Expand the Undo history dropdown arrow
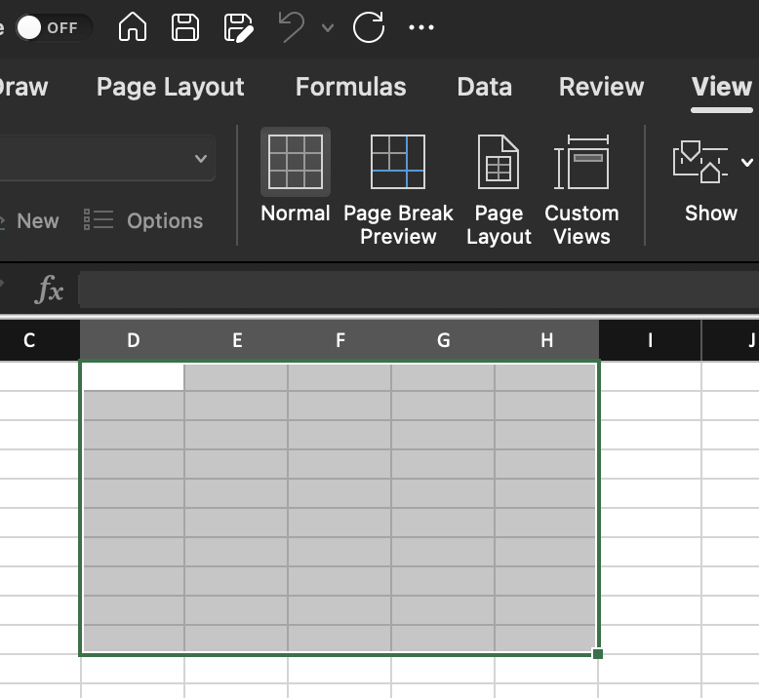Screen dimensions: 759x698 pyautogui.click(x=328, y=28)
